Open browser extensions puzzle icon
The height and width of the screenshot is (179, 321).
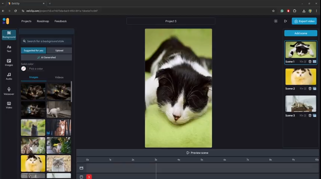click(295, 11)
